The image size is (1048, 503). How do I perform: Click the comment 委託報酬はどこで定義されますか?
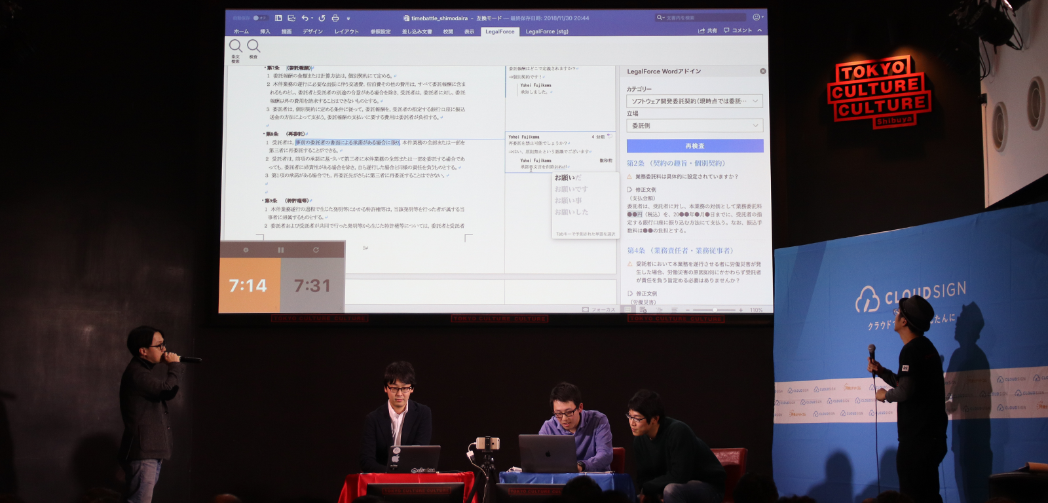click(x=543, y=68)
